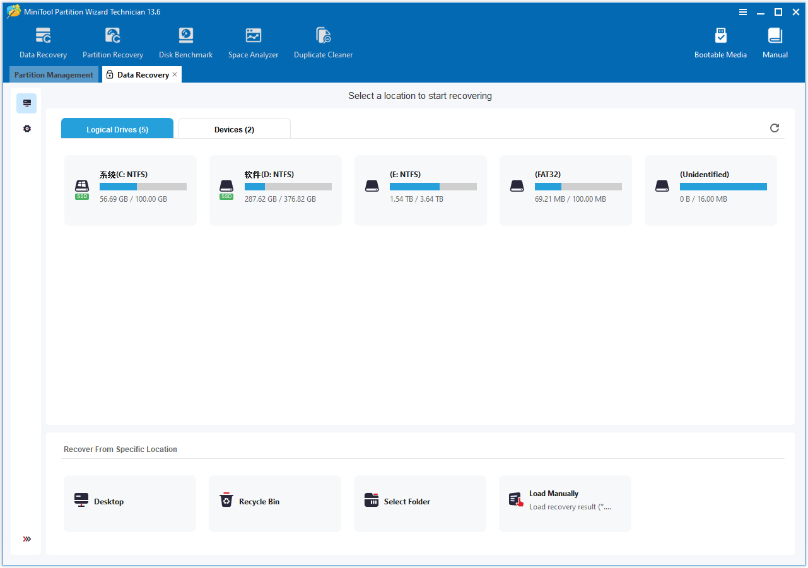
Task: Open scan settings gear in sidebar
Action: [26, 129]
